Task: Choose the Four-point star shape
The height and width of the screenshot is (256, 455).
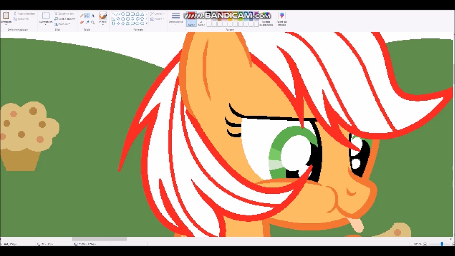Action: 118,23
